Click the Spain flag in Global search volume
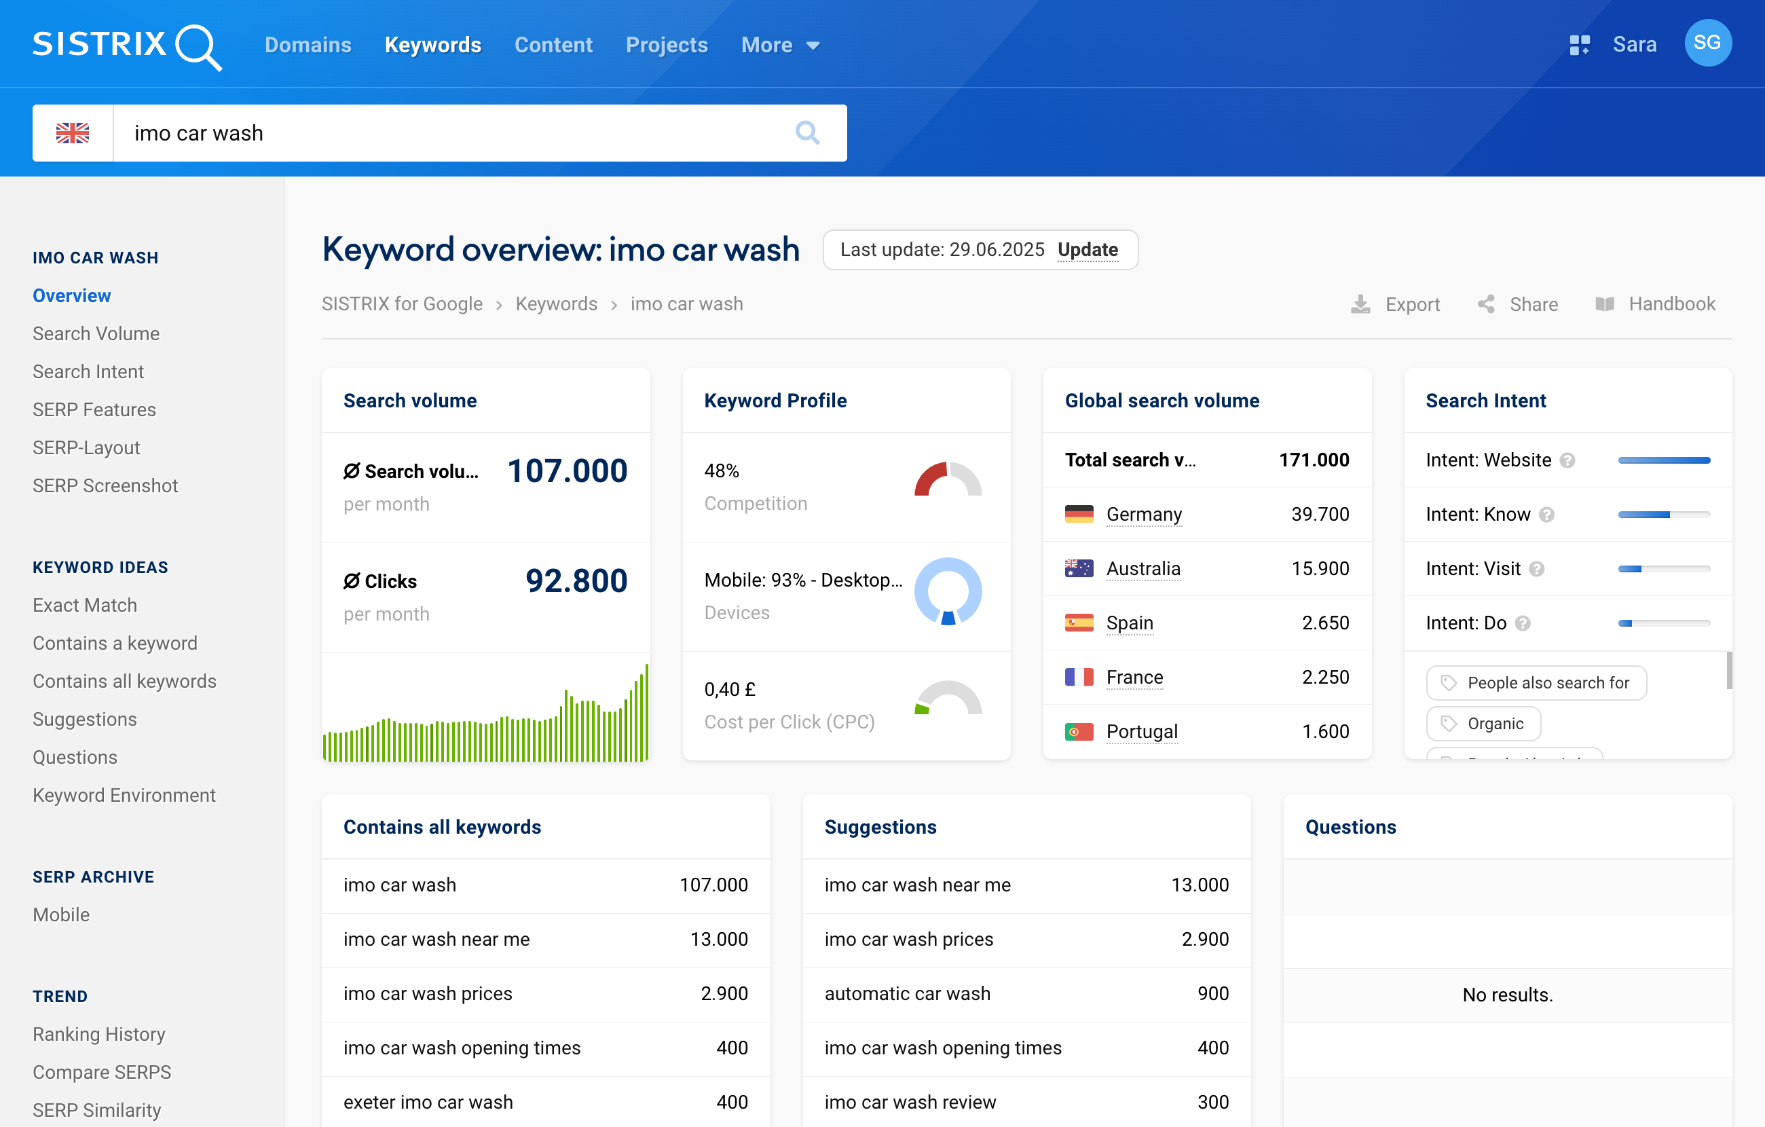This screenshot has height=1127, width=1765. coord(1078,623)
